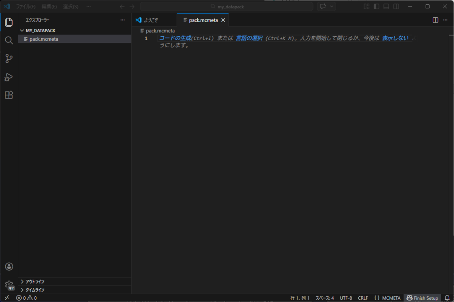Open Copilot Chat from the title bar
Viewport: 454px width, 302px height.
(324, 6)
